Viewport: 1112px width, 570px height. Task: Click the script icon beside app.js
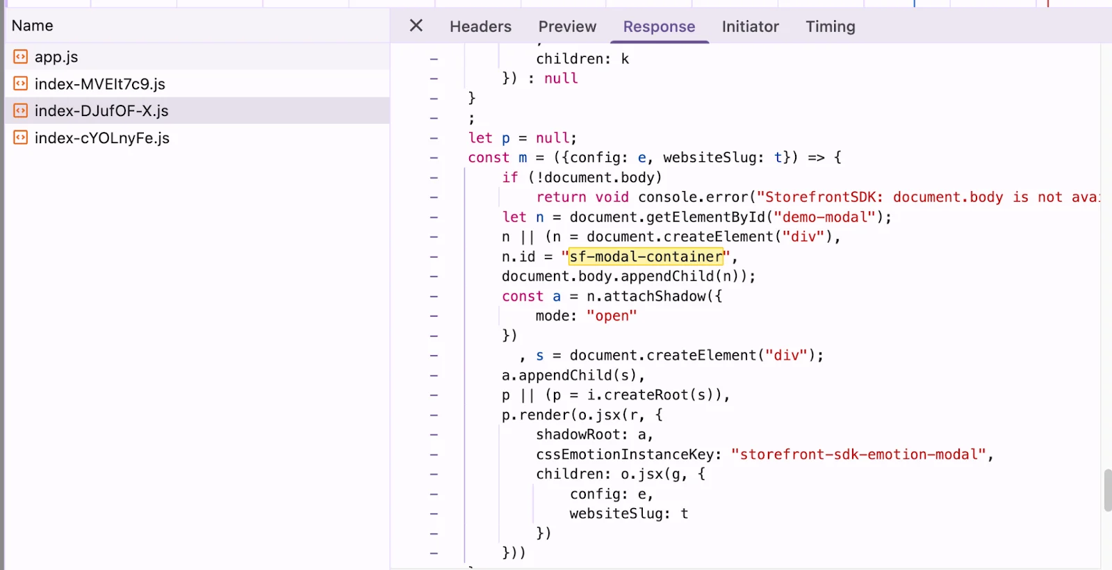21,57
